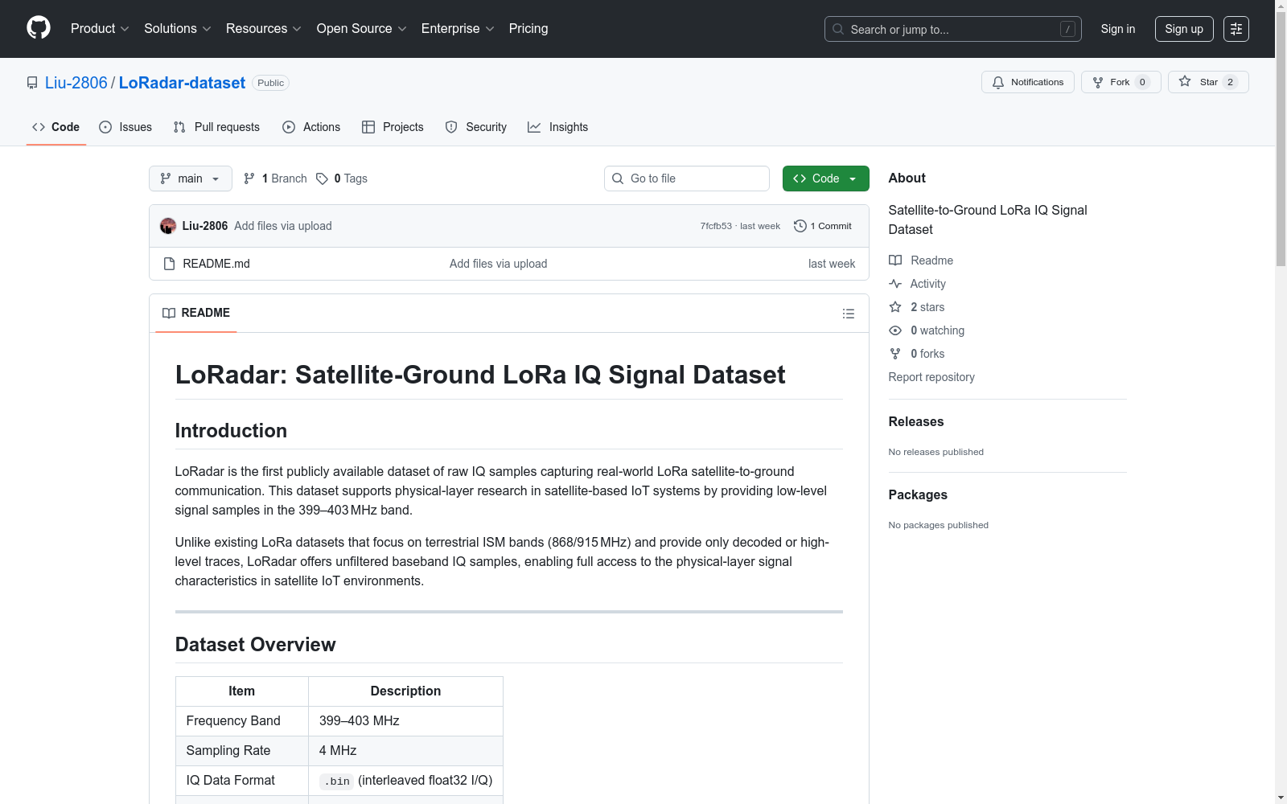Screen dimensions: 1287x804
Task: Click the Sign up button
Action: [x=1184, y=29]
